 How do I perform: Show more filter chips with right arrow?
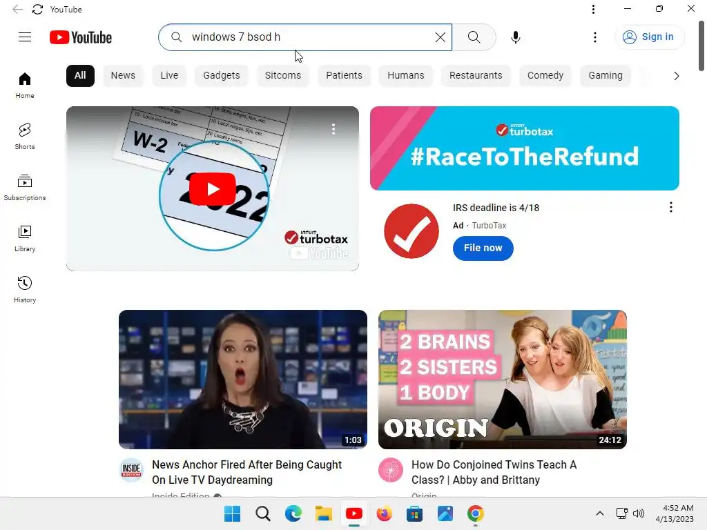[676, 76]
